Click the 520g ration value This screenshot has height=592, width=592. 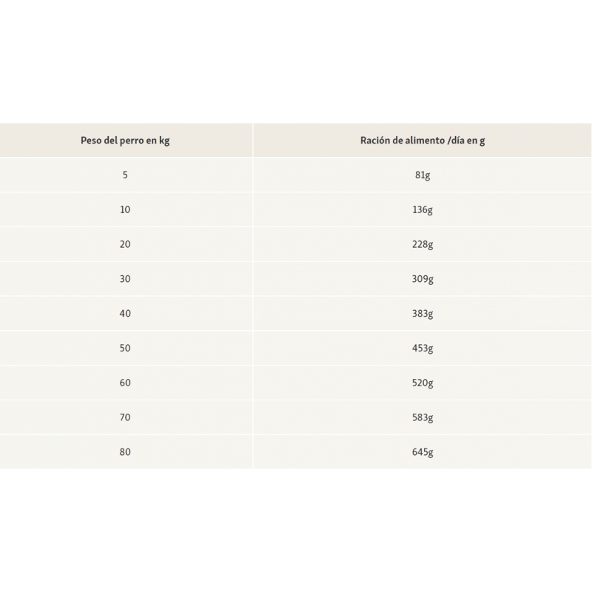coord(423,383)
